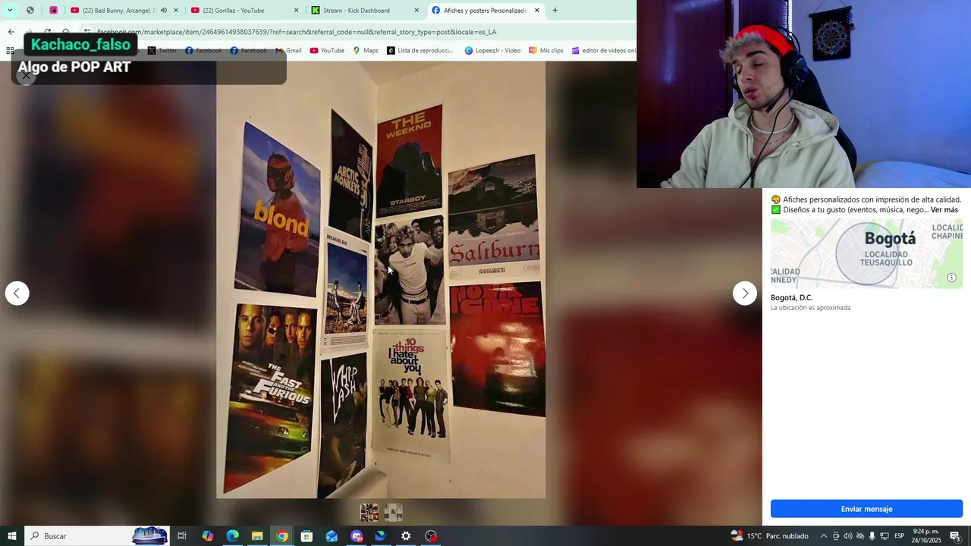The width and height of the screenshot is (971, 546).
Task: Close the Stream - Kick Dashboard tab
Action: tap(416, 11)
